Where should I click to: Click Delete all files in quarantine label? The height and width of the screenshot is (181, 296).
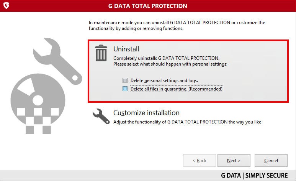pyautogui.click(x=176, y=89)
